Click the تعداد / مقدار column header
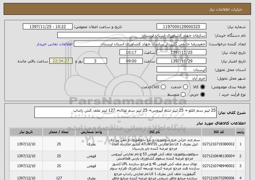Viewport: 255px width, 180px height. point(59,132)
